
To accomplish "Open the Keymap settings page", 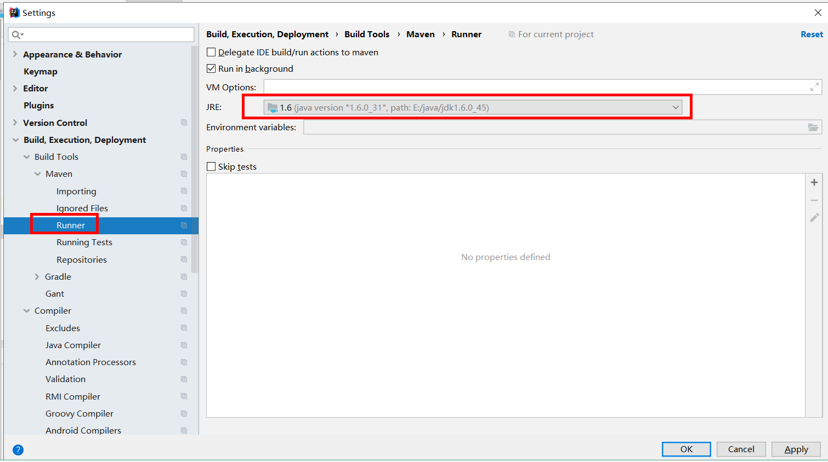I will 41,72.
